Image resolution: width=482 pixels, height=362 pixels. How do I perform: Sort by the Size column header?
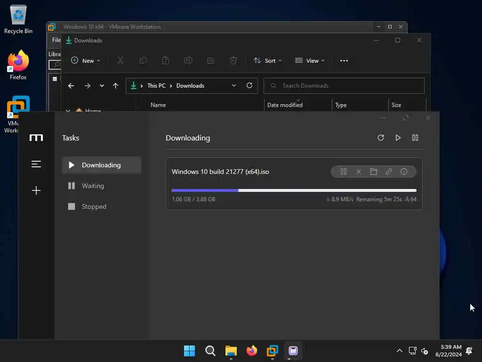pos(396,105)
